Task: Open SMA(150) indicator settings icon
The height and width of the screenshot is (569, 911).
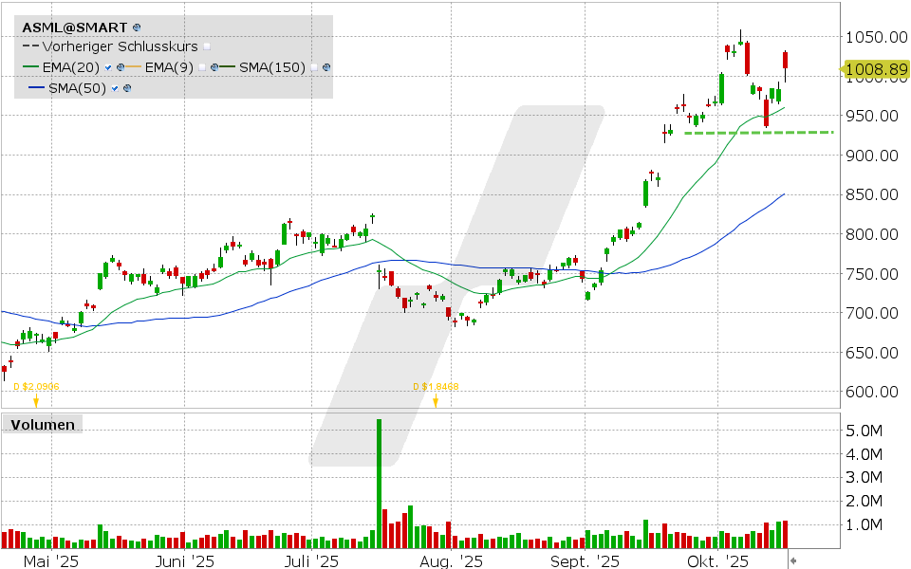Action: [x=326, y=67]
